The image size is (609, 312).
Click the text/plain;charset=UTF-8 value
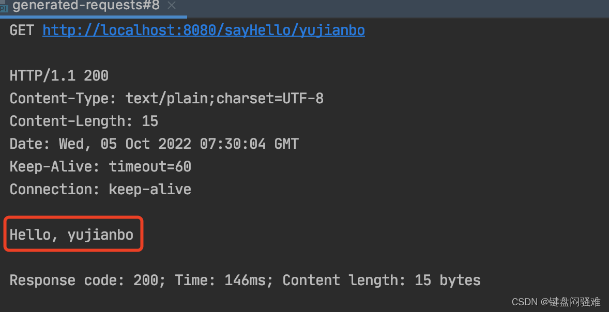pos(224,99)
